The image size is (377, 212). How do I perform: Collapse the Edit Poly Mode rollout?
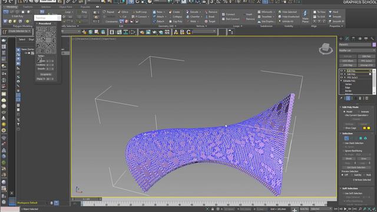pos(341,107)
